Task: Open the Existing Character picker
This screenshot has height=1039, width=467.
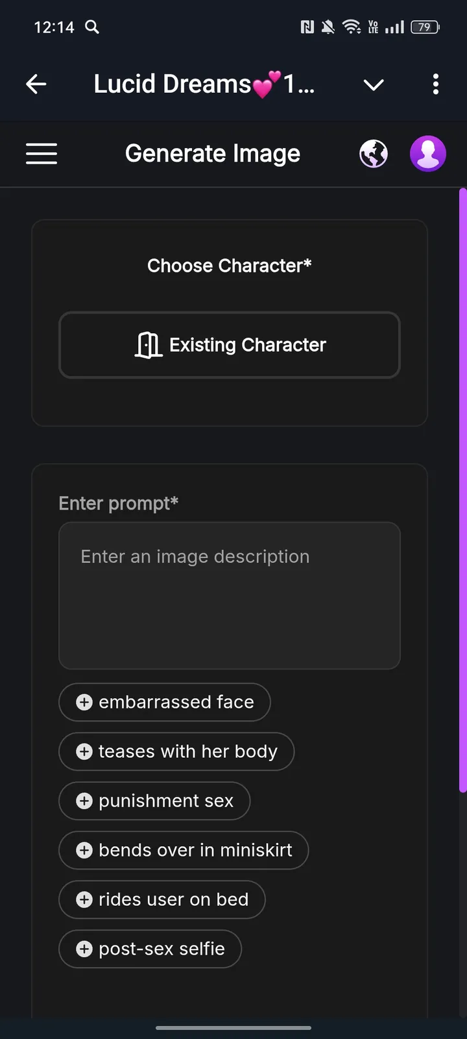Action: pyautogui.click(x=230, y=345)
